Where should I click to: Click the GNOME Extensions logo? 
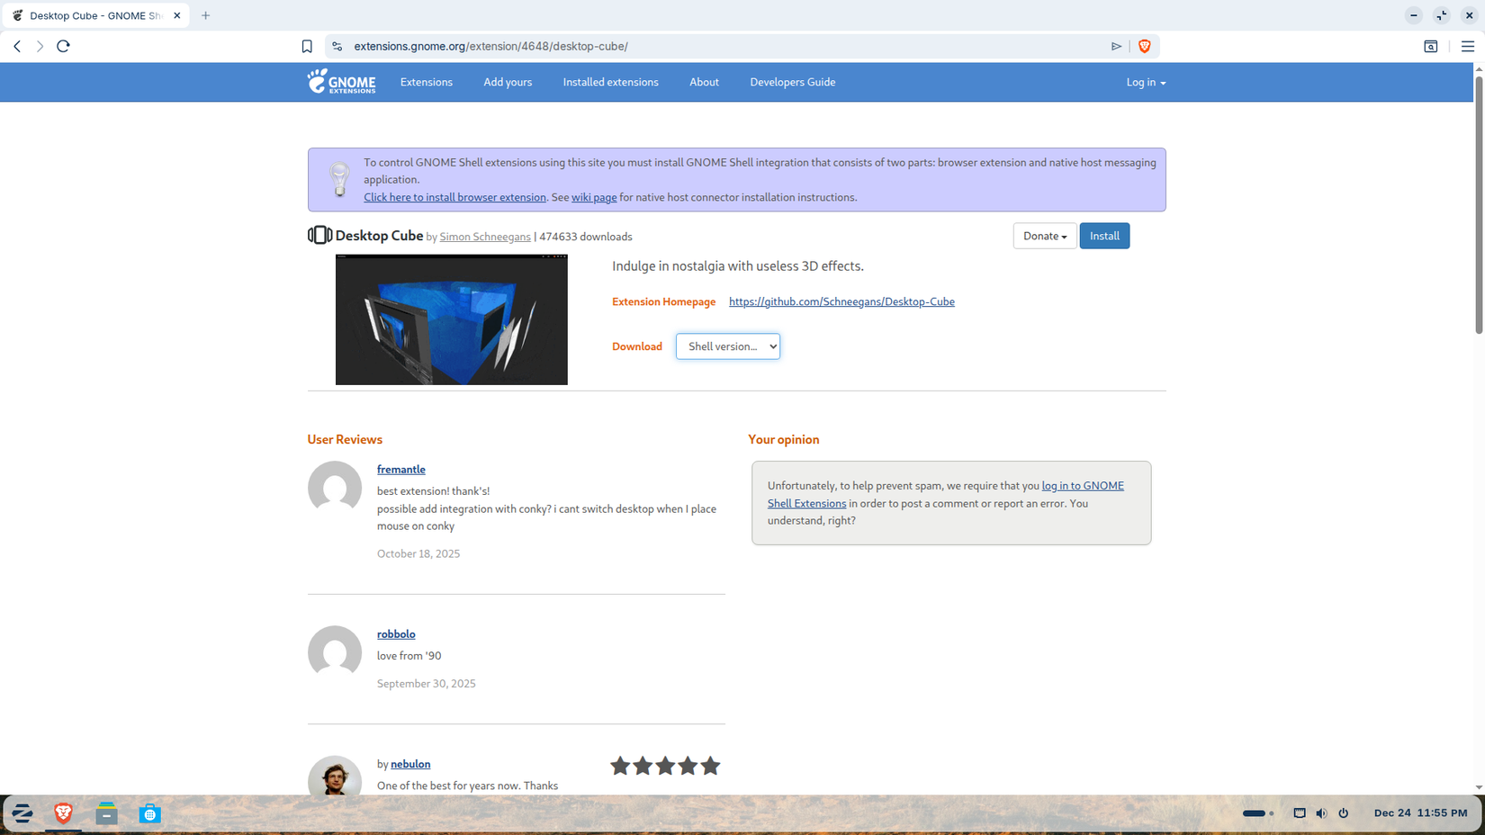click(x=341, y=82)
